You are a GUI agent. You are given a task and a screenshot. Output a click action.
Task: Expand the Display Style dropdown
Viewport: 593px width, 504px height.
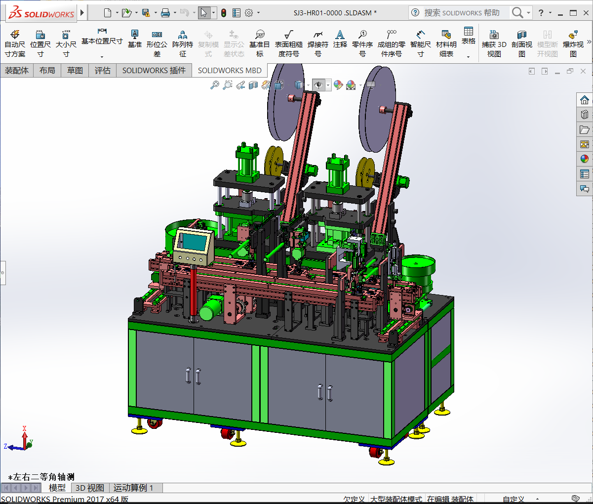[308, 85]
